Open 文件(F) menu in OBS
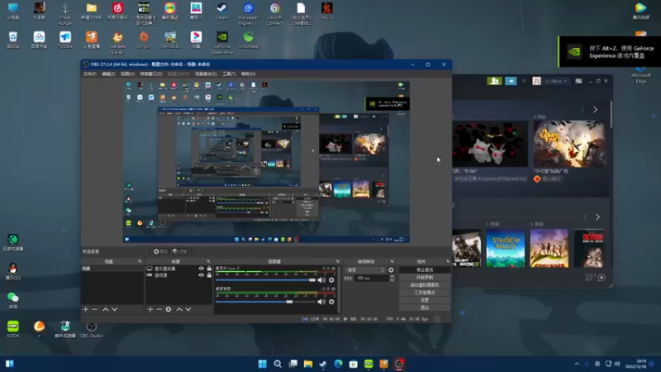The image size is (661, 372). click(x=89, y=74)
